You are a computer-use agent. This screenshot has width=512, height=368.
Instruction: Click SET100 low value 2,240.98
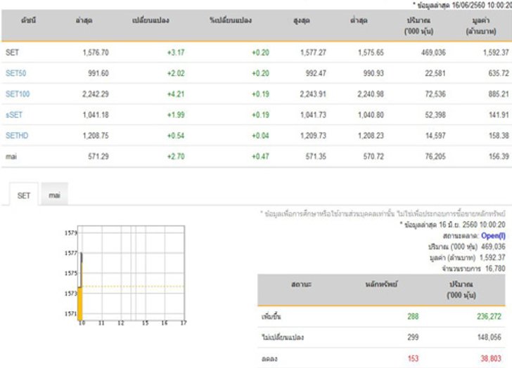[371, 94]
